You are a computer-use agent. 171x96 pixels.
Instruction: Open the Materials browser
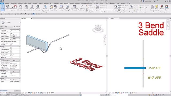[x=7, y=7]
